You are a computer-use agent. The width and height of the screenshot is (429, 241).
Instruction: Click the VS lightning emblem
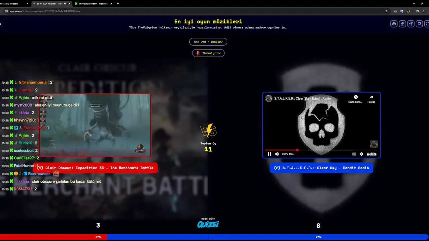(x=208, y=131)
